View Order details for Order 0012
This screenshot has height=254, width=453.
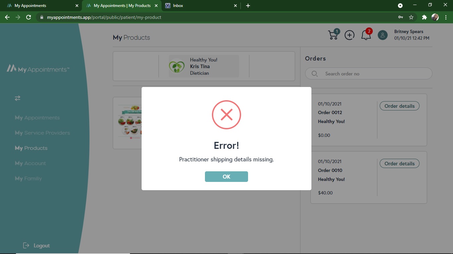click(x=399, y=106)
